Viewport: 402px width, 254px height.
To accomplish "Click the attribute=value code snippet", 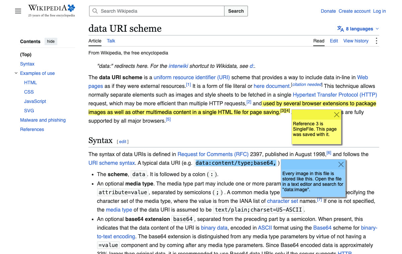I will [123, 193].
